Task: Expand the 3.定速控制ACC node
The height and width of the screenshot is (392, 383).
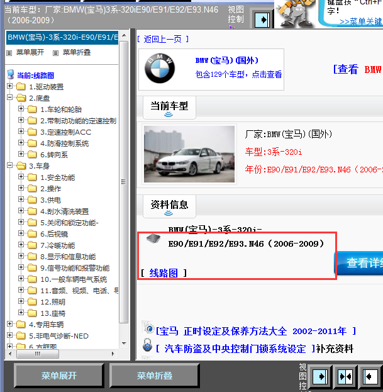Action: tap(21, 132)
